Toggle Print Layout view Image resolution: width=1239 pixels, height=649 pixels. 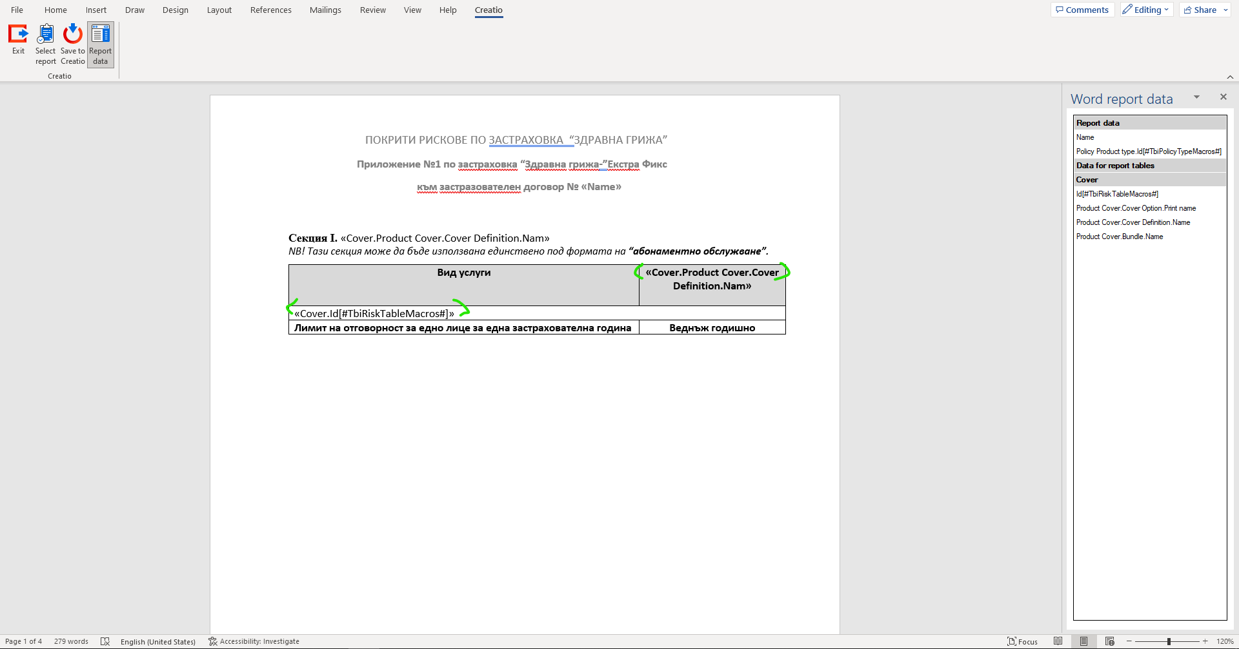(1083, 641)
